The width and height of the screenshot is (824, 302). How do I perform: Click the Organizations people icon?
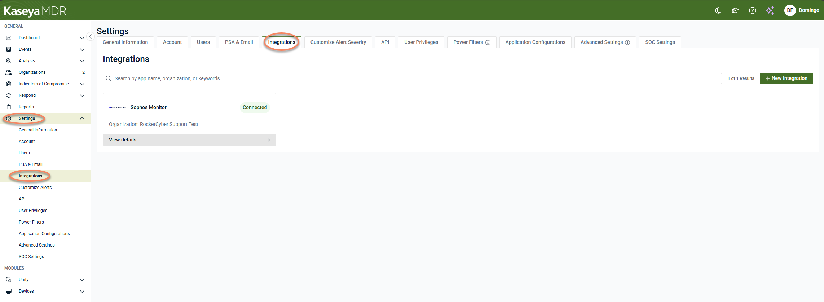click(x=9, y=72)
